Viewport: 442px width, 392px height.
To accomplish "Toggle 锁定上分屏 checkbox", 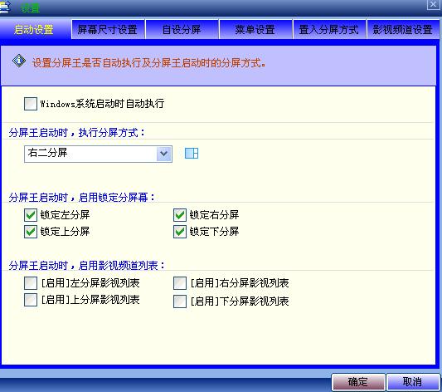I will pos(31,232).
